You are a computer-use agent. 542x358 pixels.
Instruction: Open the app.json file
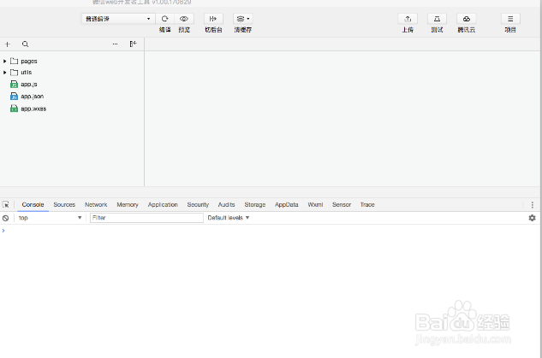[27, 97]
